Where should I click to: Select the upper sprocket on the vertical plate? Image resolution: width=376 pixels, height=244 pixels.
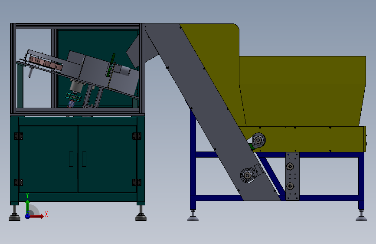coord(290,166)
